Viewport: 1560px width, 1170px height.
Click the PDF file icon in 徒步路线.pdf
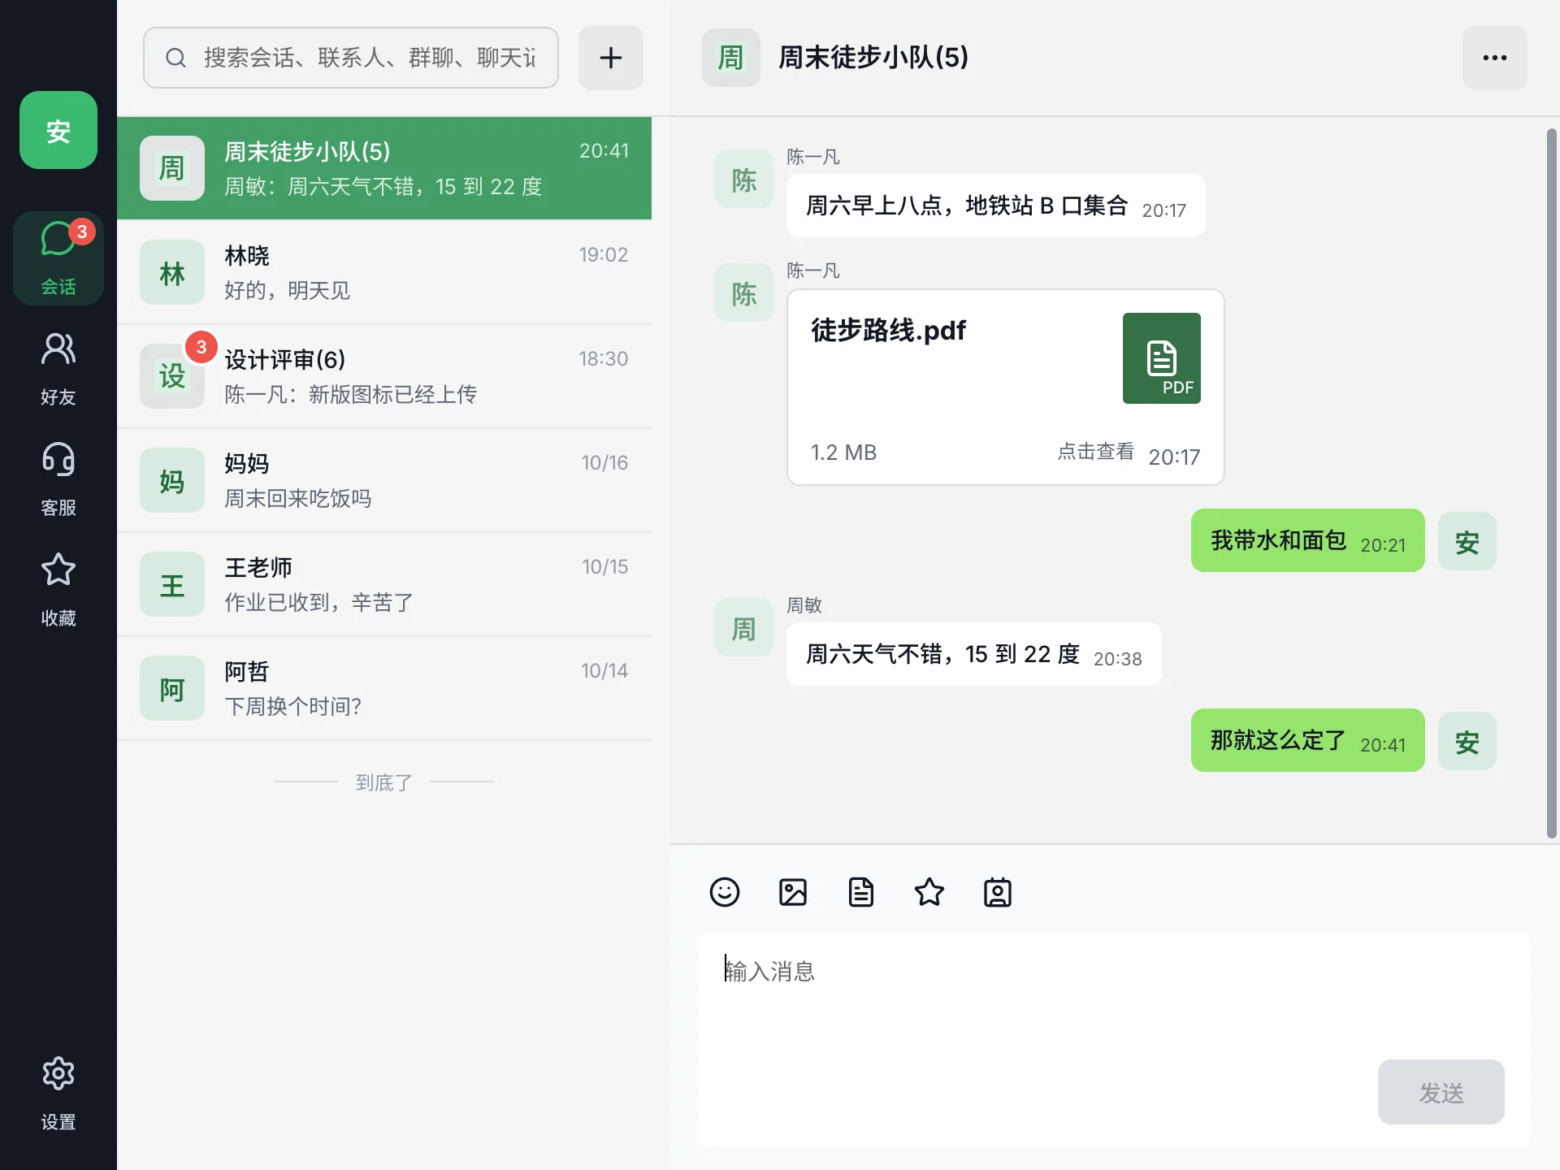click(1161, 358)
